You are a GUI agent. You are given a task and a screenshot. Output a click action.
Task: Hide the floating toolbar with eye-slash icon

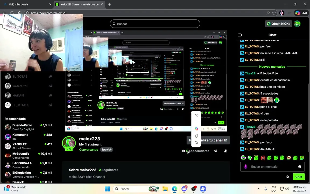click(x=196, y=115)
